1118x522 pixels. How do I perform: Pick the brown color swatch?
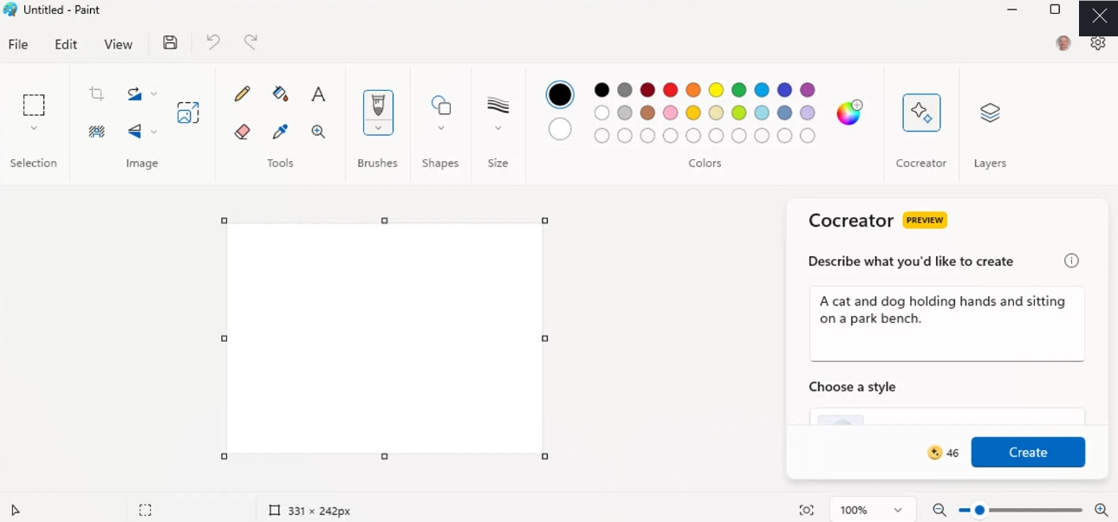647,113
